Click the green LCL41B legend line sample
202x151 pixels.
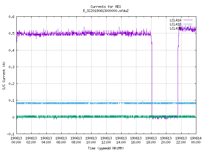[x=188, y=24]
